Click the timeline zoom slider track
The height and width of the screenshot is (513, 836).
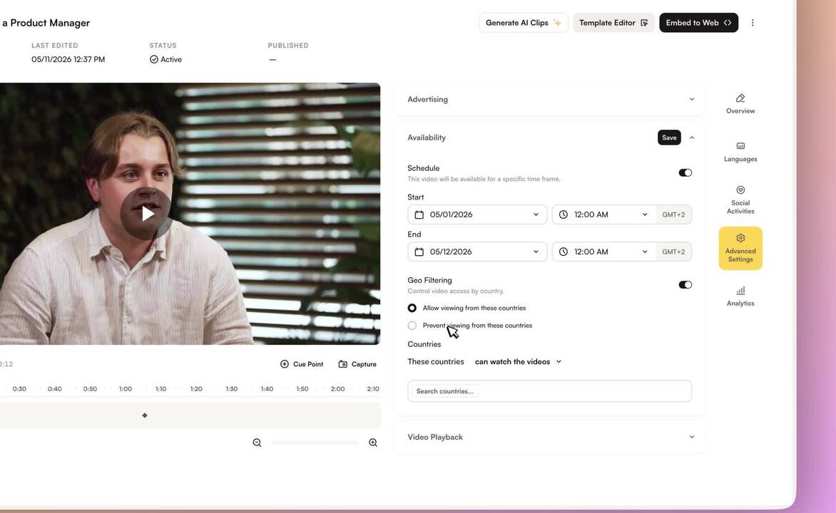[x=315, y=442]
